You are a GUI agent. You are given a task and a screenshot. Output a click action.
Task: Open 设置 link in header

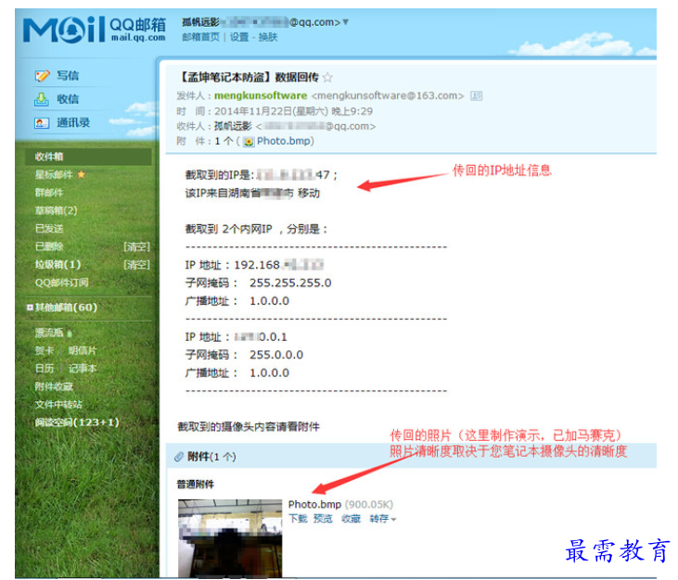[239, 37]
